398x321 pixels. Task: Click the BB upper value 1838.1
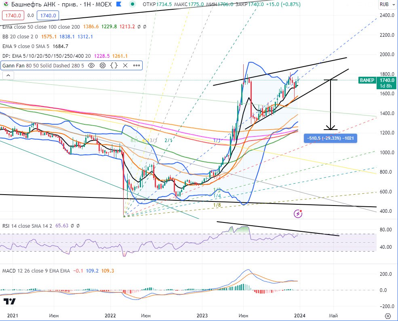click(x=67, y=36)
